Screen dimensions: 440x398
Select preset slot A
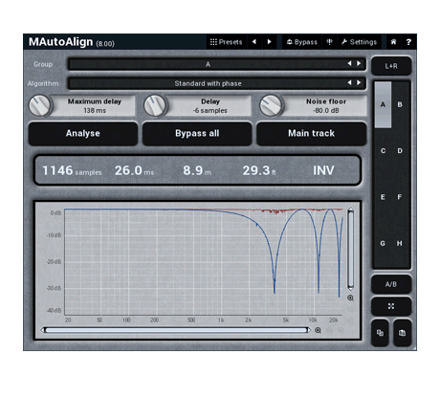tap(383, 104)
